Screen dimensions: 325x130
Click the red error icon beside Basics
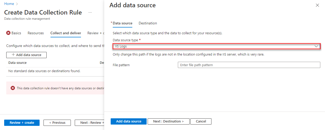[8, 33]
